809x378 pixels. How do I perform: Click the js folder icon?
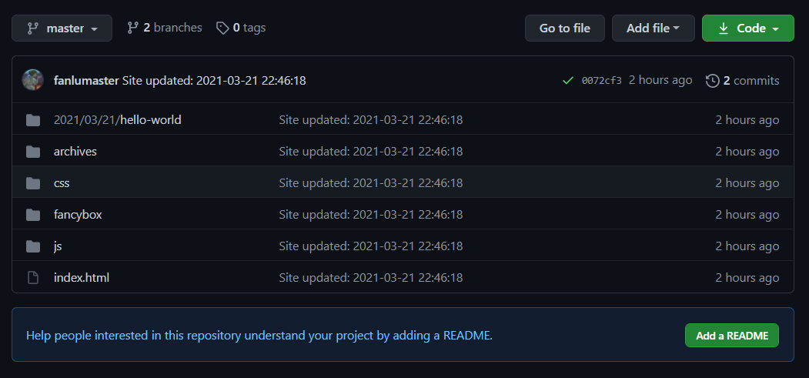(x=33, y=246)
